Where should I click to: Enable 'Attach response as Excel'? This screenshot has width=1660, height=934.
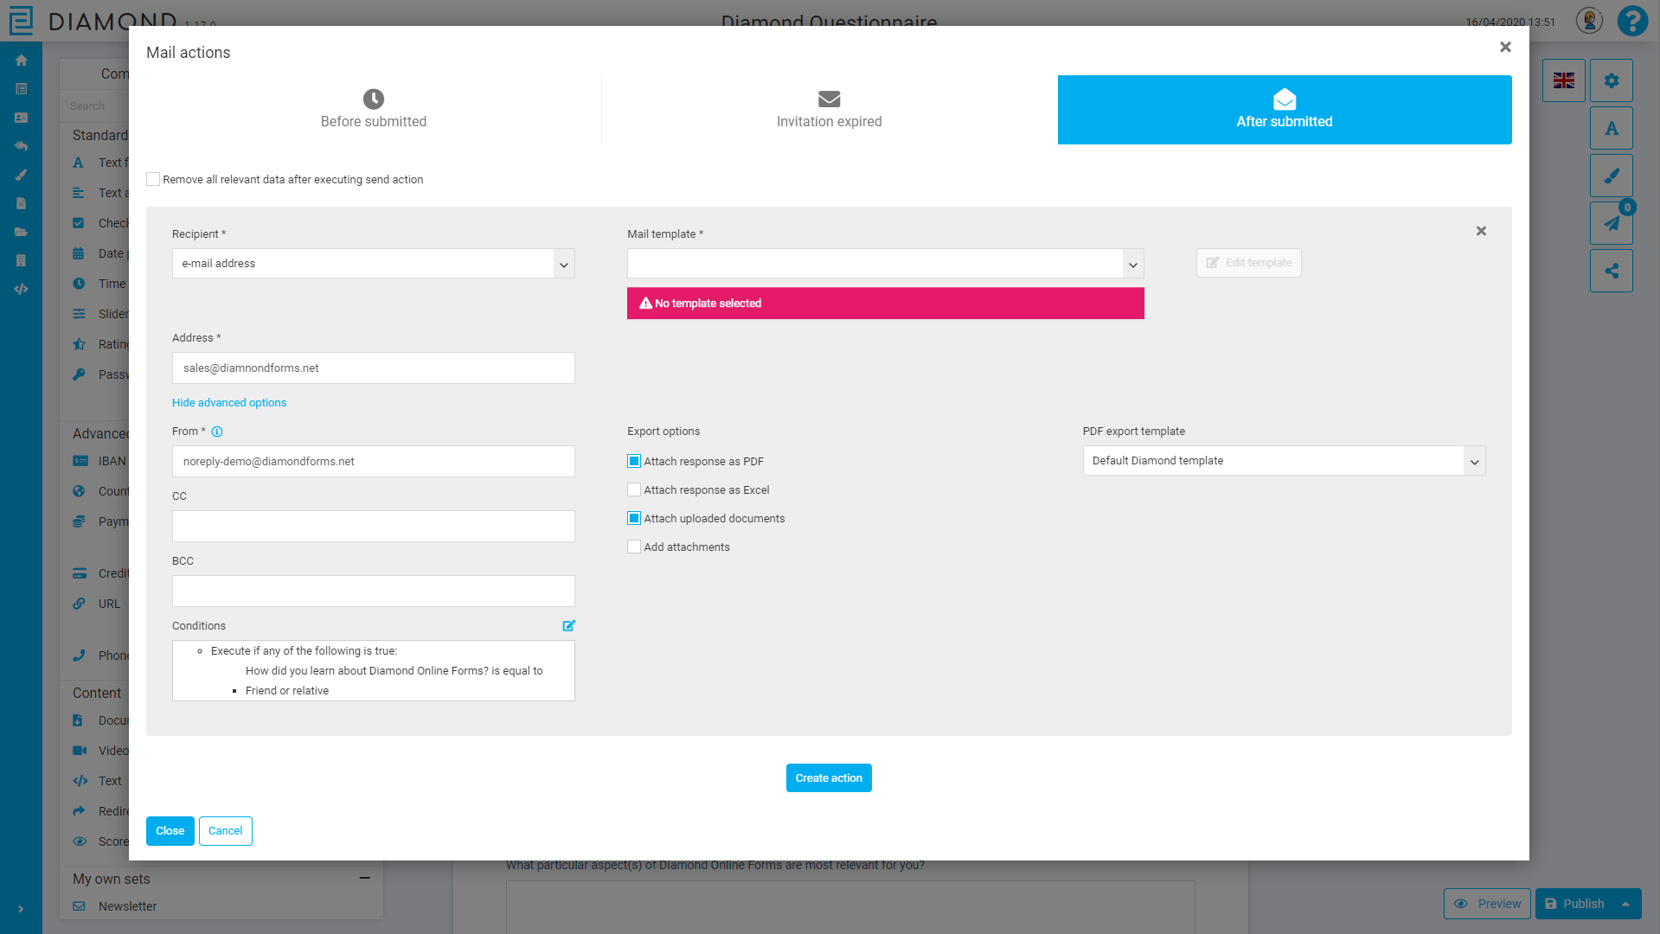click(633, 489)
